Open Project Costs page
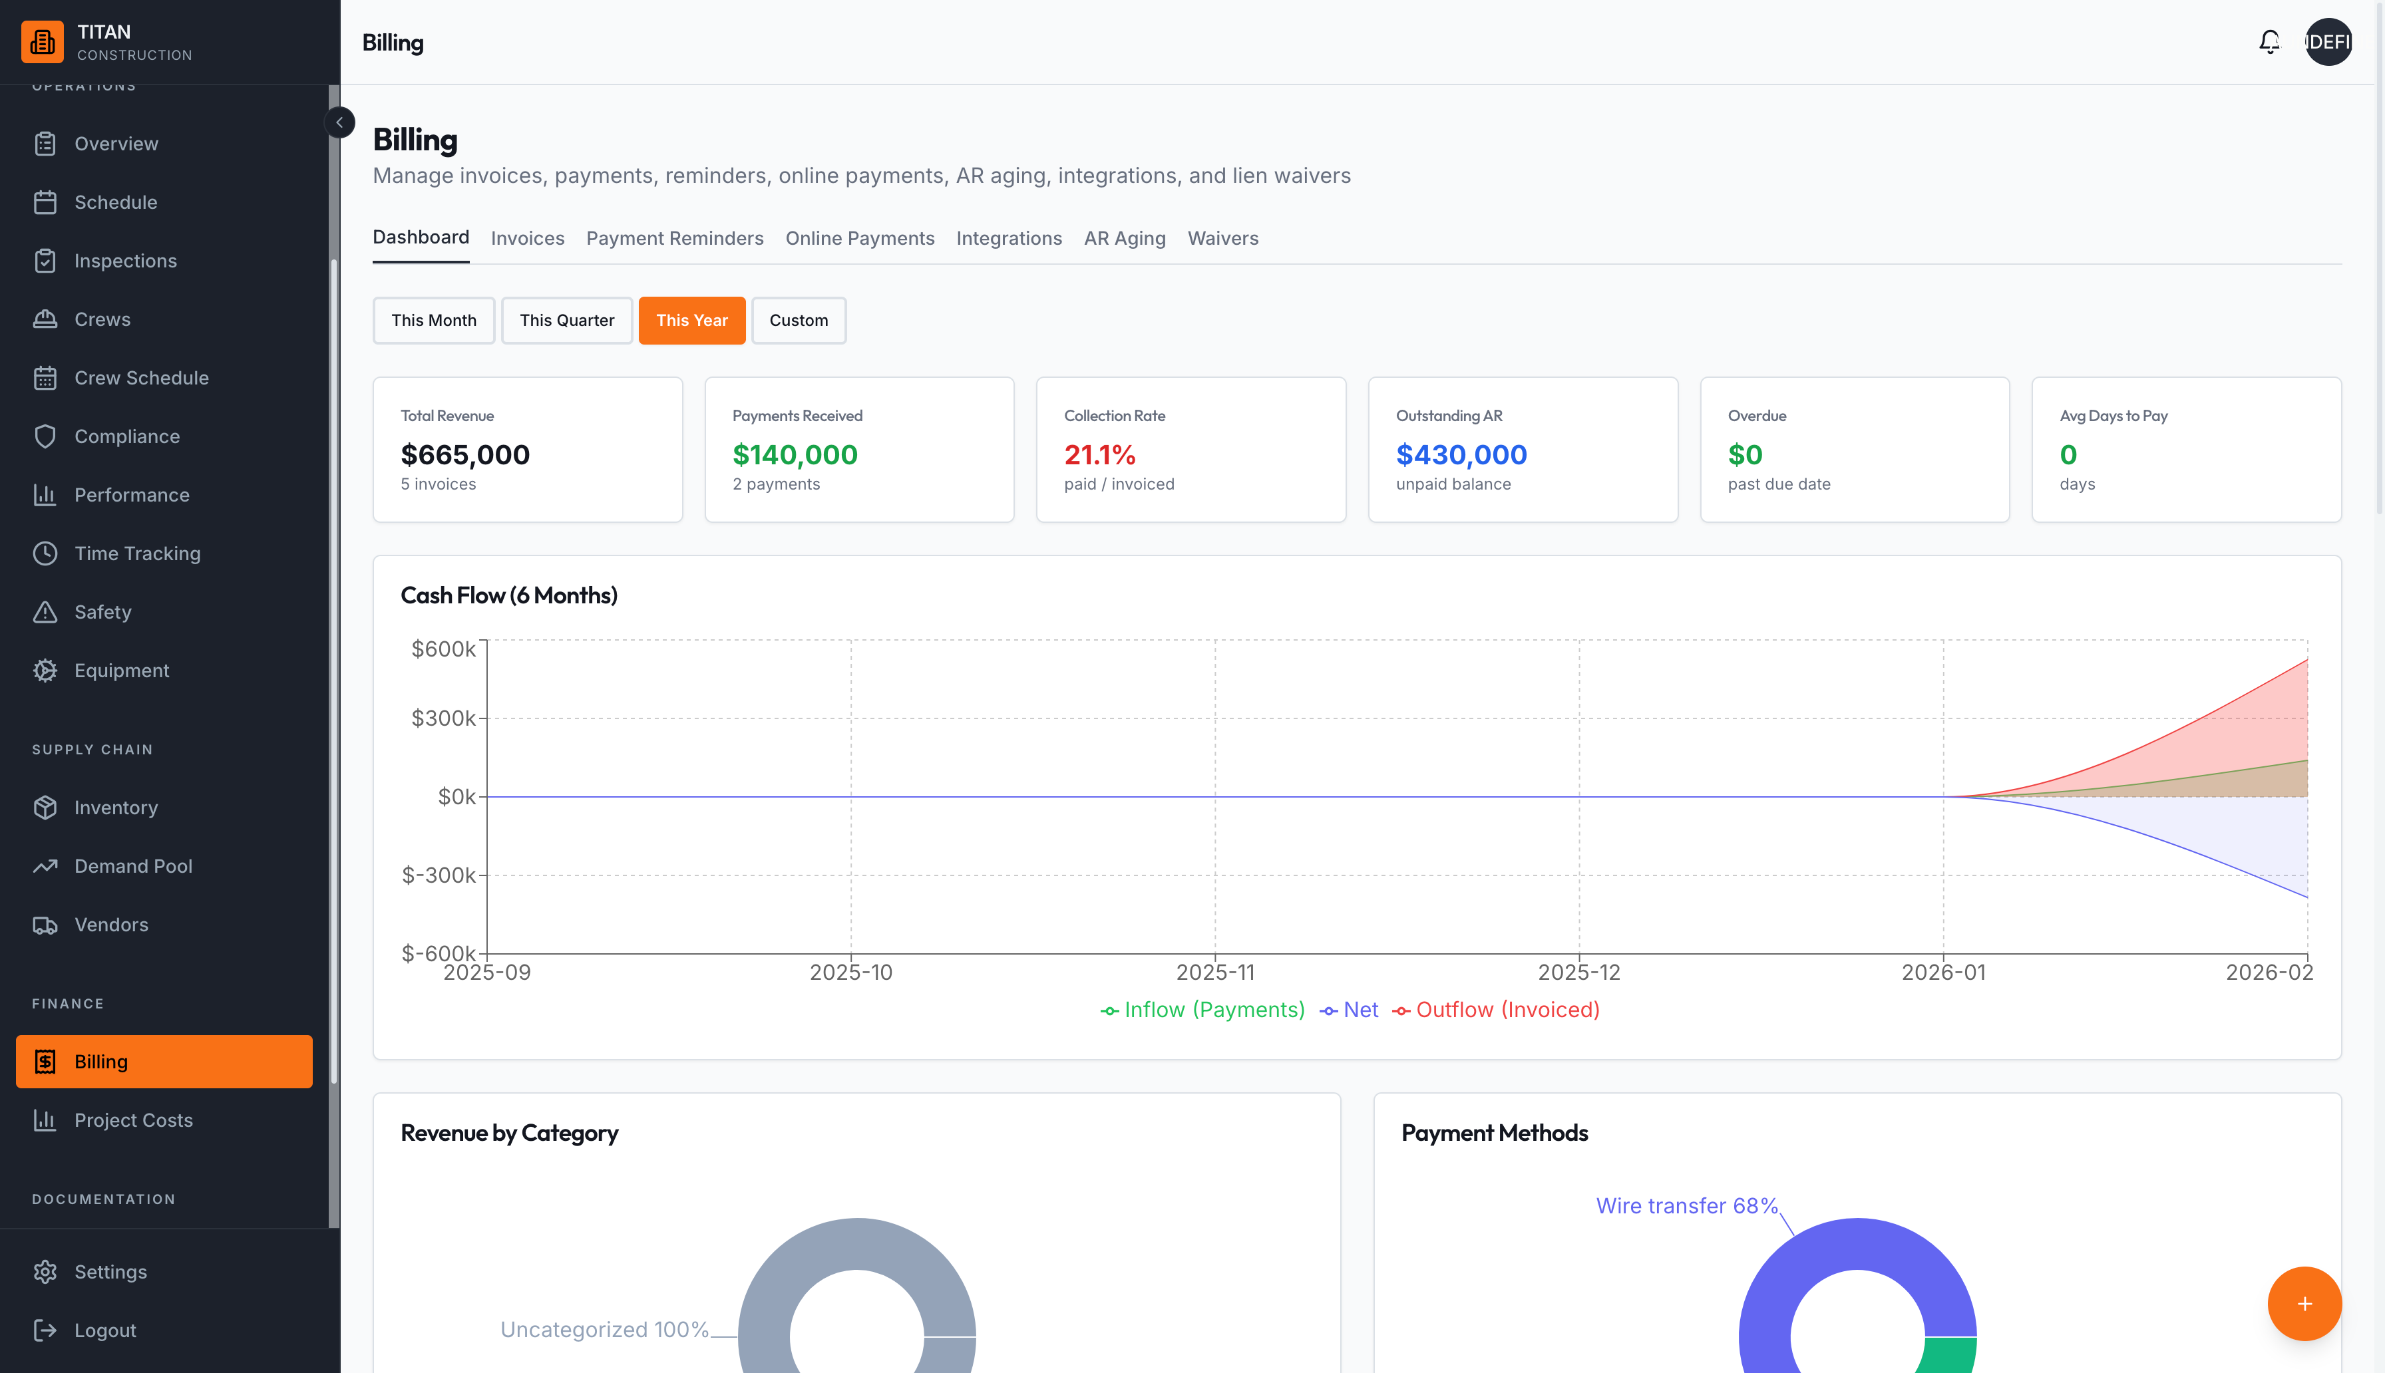Screen dimensions: 2385x1373 click(164, 1120)
